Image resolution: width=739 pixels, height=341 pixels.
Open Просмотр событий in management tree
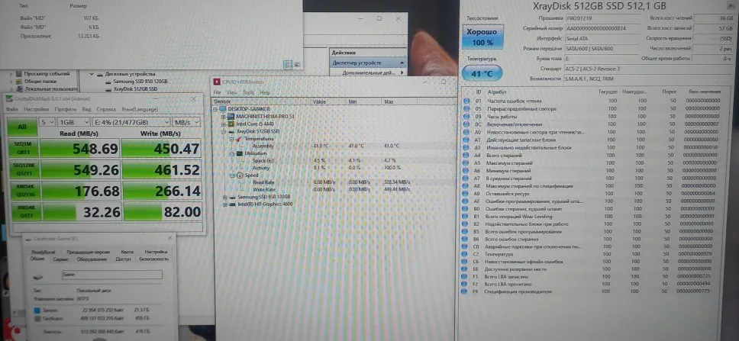coord(47,74)
